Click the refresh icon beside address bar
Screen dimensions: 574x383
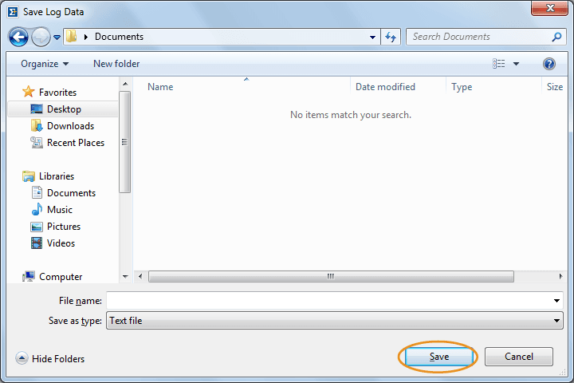(391, 37)
